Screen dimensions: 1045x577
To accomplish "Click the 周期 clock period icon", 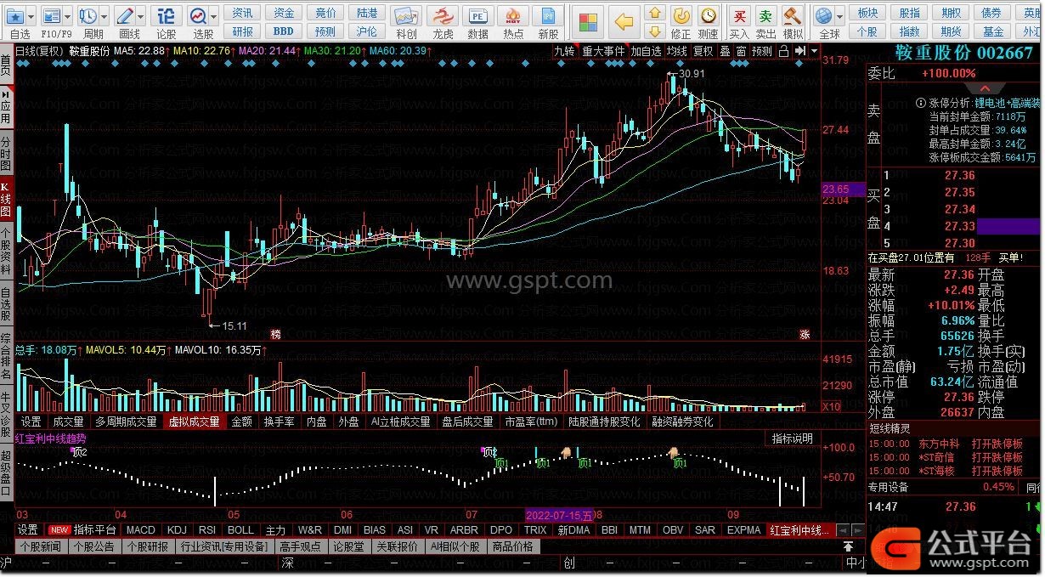I will [x=88, y=15].
